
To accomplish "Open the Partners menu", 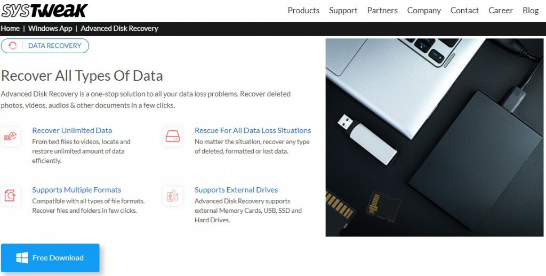I will (382, 11).
